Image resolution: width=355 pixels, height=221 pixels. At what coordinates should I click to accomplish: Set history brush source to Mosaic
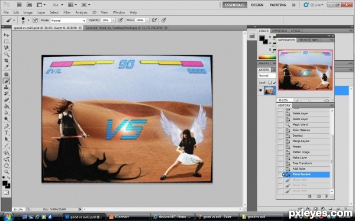coord(280,147)
